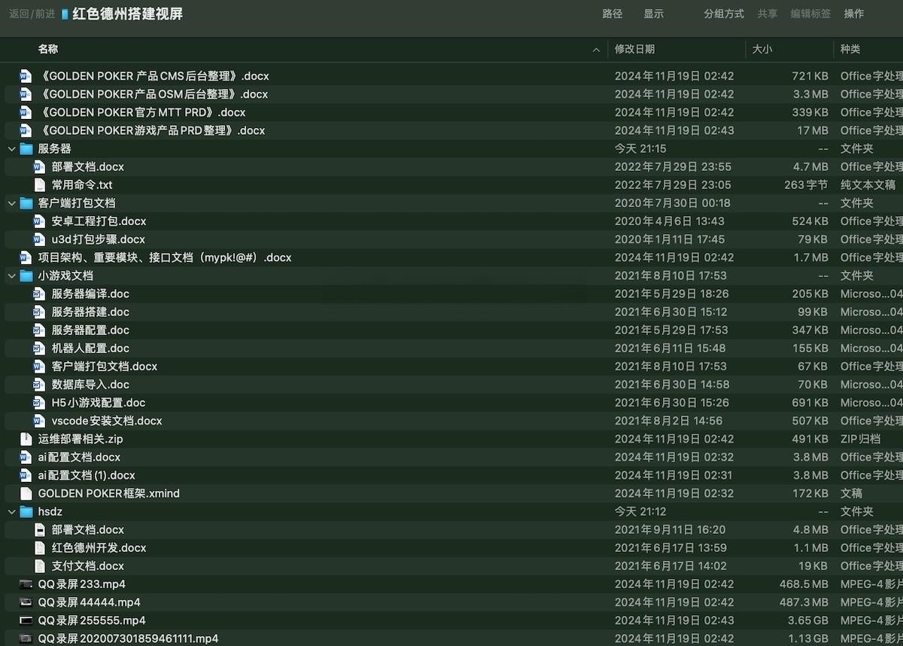This screenshot has height=646, width=903.
Task: Click Word icon of u3d打包步骤.docx
Action: click(39, 239)
